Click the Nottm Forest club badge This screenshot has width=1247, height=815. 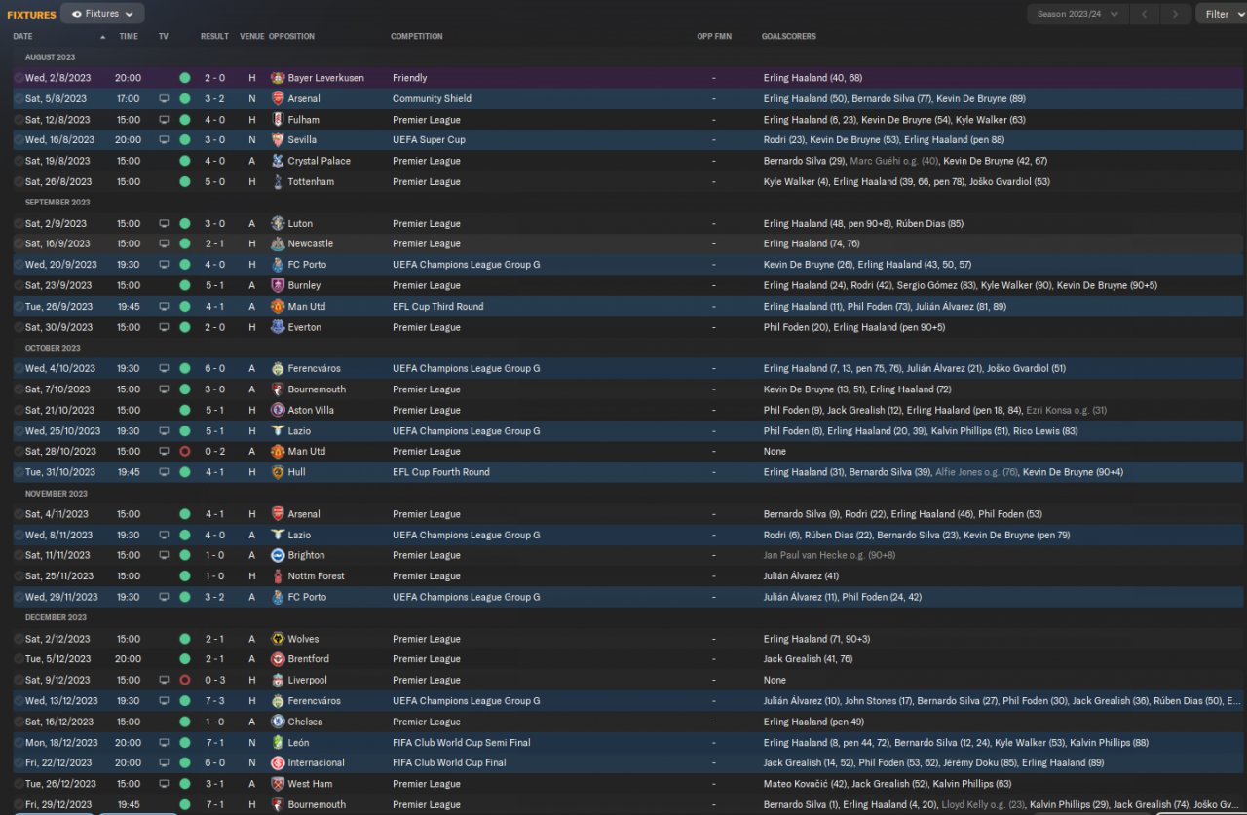278,576
